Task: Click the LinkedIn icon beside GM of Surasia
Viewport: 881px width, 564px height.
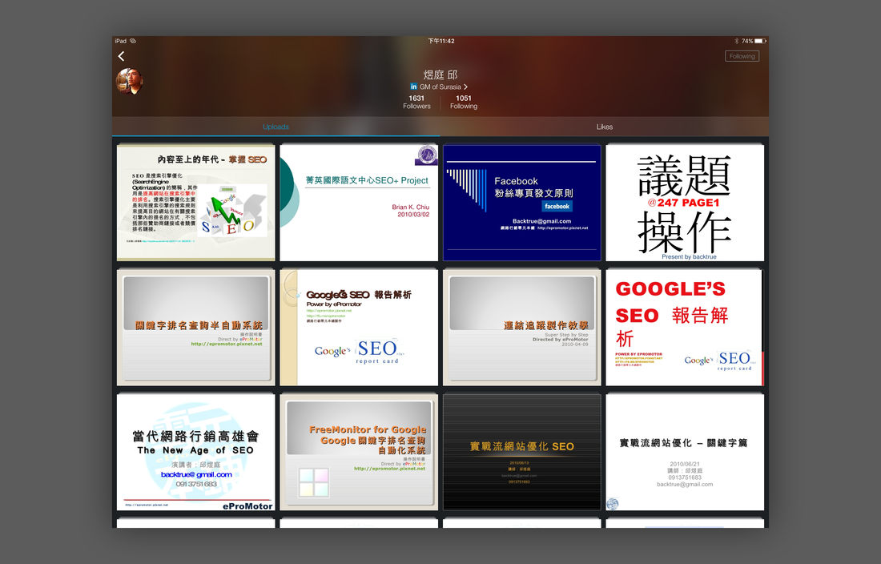Action: pyautogui.click(x=413, y=87)
